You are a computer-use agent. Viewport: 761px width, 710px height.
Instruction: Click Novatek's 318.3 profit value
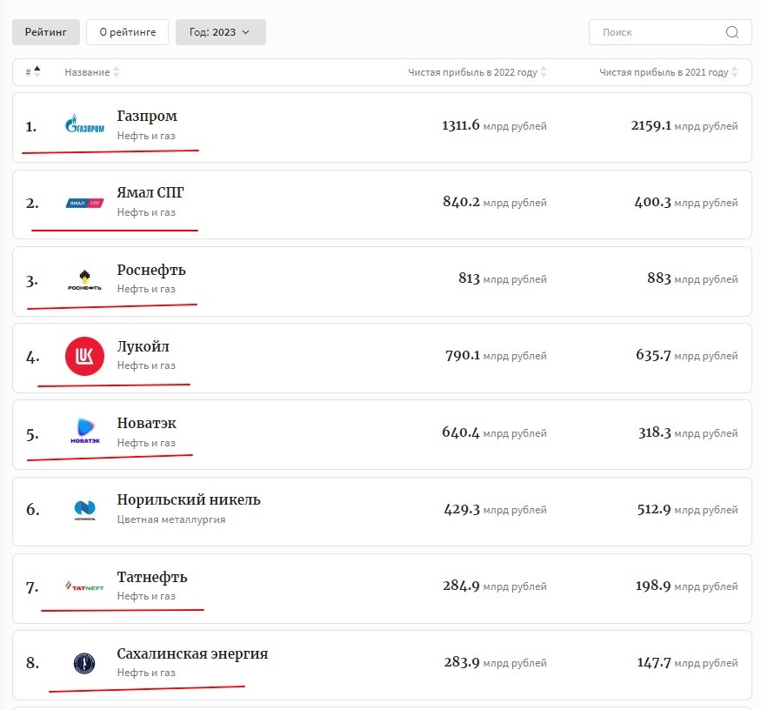(x=654, y=432)
